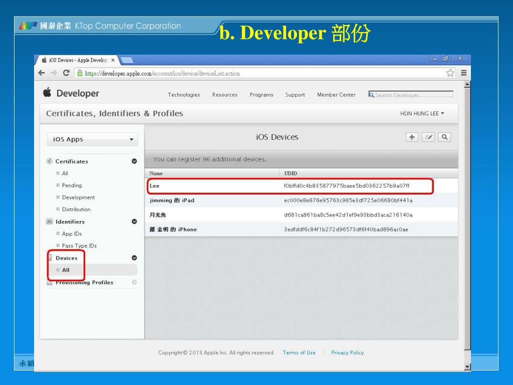Screen dimensions: 513x385
Task: Select the iOS Devices - Apple Developer tab
Action: tap(78, 60)
